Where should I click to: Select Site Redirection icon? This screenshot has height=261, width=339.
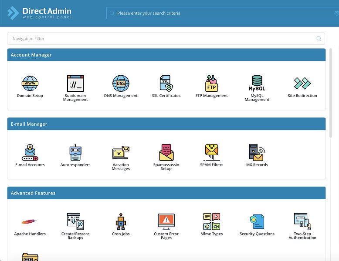coord(302,83)
